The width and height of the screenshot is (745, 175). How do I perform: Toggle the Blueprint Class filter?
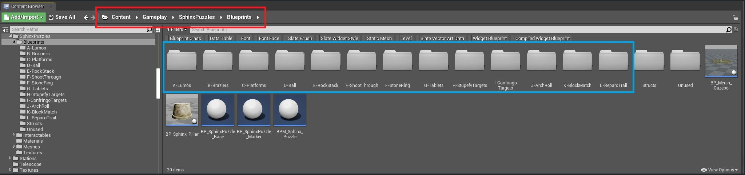[x=184, y=38]
